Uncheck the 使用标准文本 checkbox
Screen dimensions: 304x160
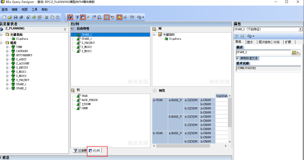click(x=238, y=58)
